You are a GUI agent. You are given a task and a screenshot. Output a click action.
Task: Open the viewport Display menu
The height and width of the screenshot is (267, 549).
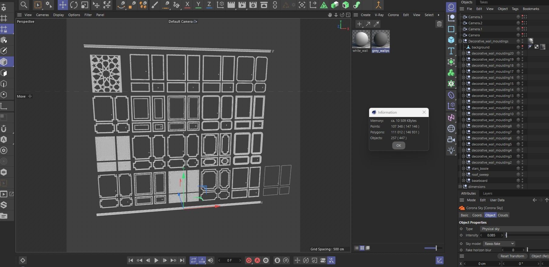click(59, 15)
